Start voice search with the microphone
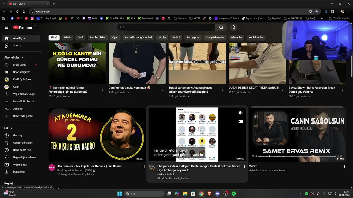This screenshot has height=198, width=353. coord(234,27)
